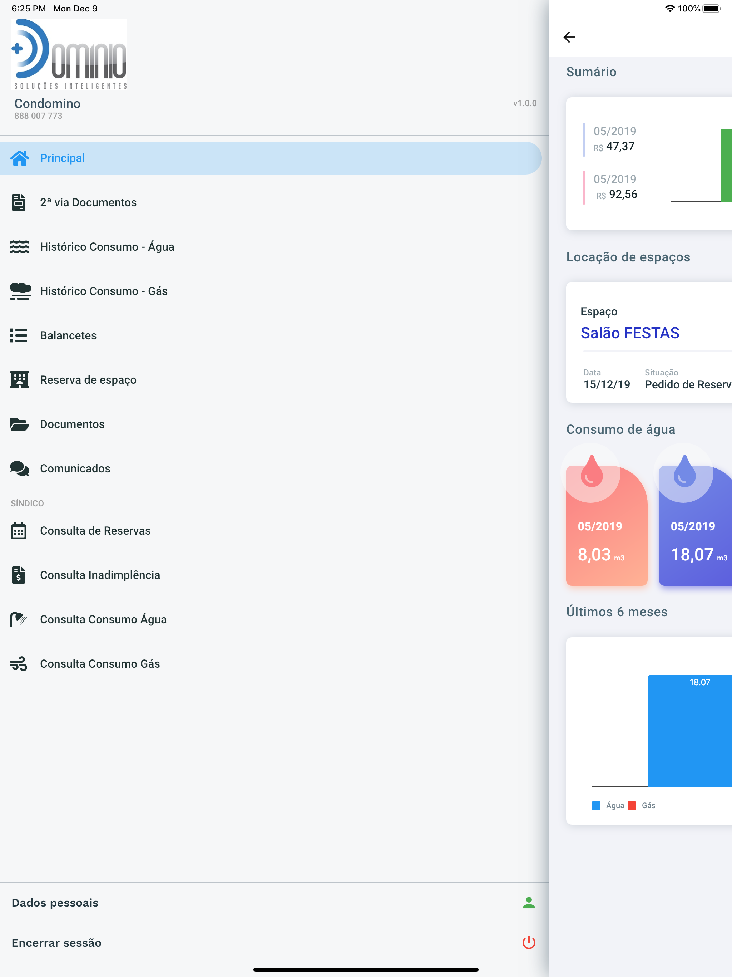The width and height of the screenshot is (732, 977).
Task: Go to Balancetes
Action: 271,336
